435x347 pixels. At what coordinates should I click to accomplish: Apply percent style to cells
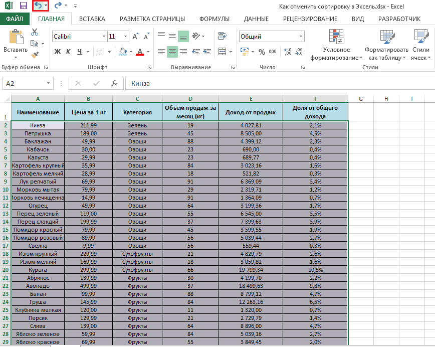262,52
